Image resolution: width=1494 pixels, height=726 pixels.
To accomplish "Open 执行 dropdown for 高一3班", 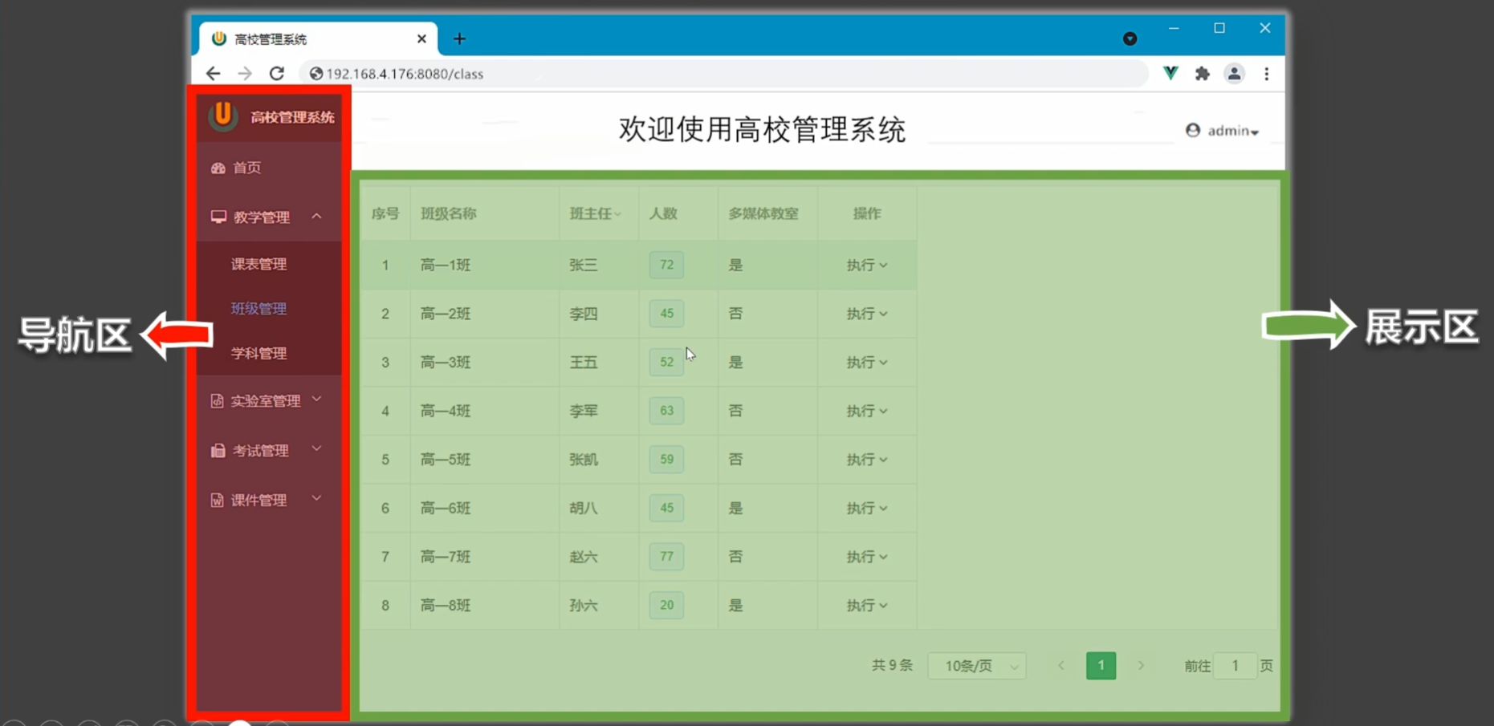I will click(867, 363).
